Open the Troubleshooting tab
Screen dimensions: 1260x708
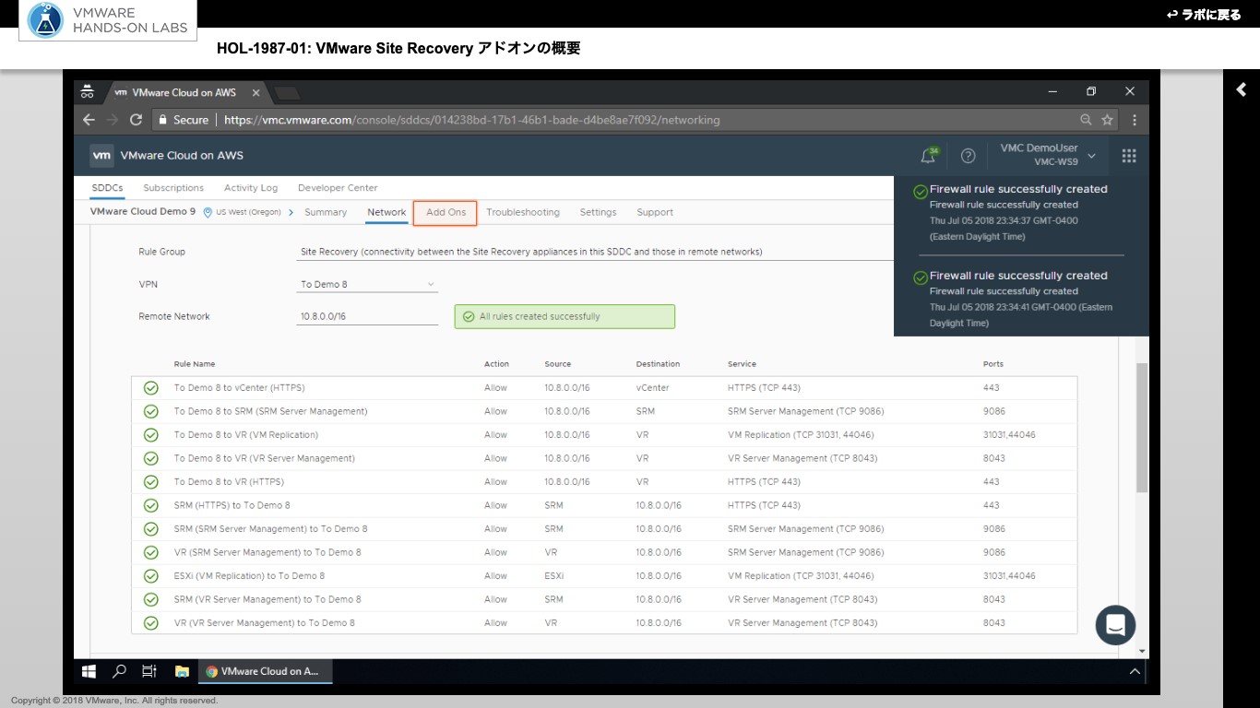click(523, 212)
